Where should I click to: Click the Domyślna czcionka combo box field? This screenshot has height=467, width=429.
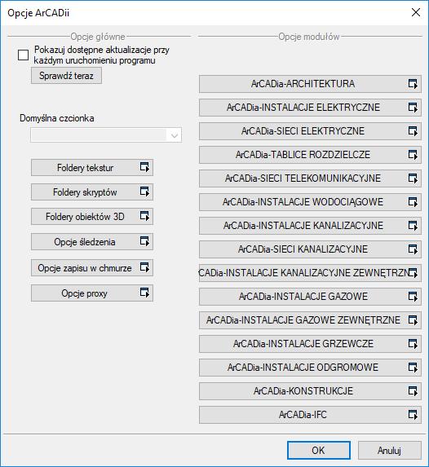coord(106,135)
